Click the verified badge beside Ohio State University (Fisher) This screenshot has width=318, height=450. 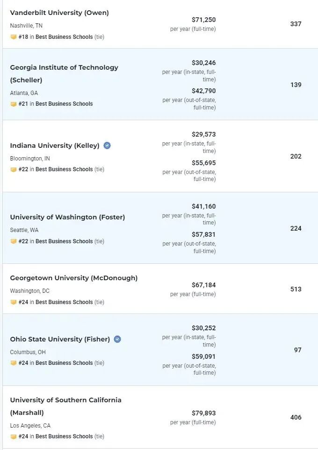click(x=117, y=339)
